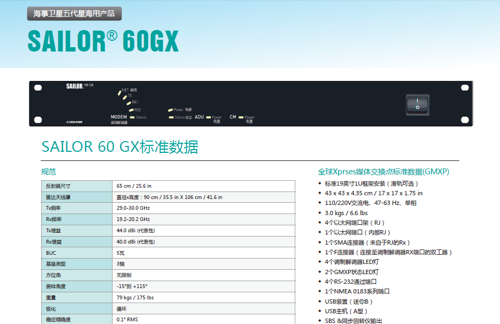The height and width of the screenshot is (324, 500).
Task: Select the value '无限制'
Action: pos(124,275)
